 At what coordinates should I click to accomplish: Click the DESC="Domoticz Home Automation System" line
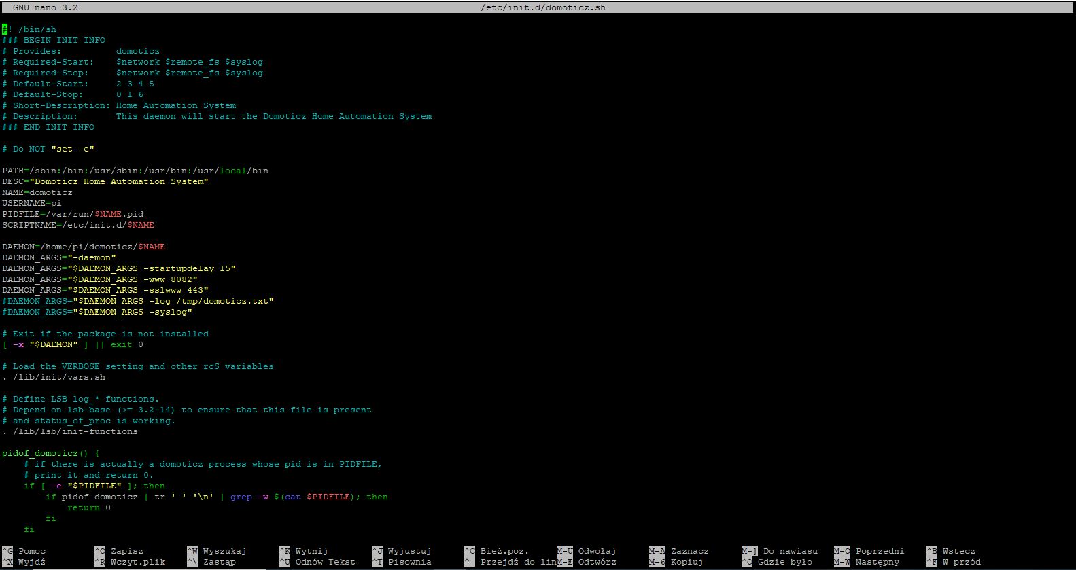(x=105, y=181)
